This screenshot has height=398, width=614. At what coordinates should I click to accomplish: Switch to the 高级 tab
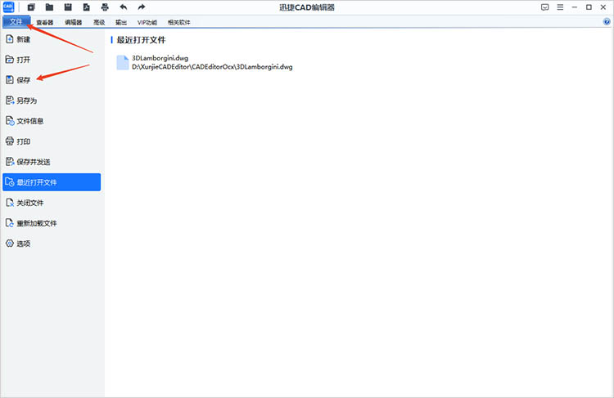[99, 22]
